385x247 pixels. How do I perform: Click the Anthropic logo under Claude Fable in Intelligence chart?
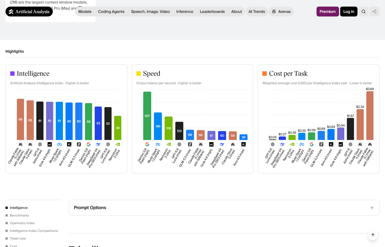[x=21, y=144]
